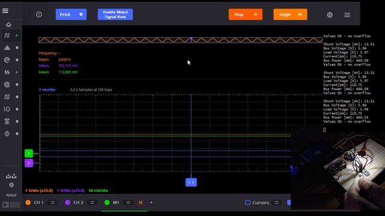The height and width of the screenshot is (216, 385).
Task: Open the CH 1 settings menu button
Action: tap(52, 203)
